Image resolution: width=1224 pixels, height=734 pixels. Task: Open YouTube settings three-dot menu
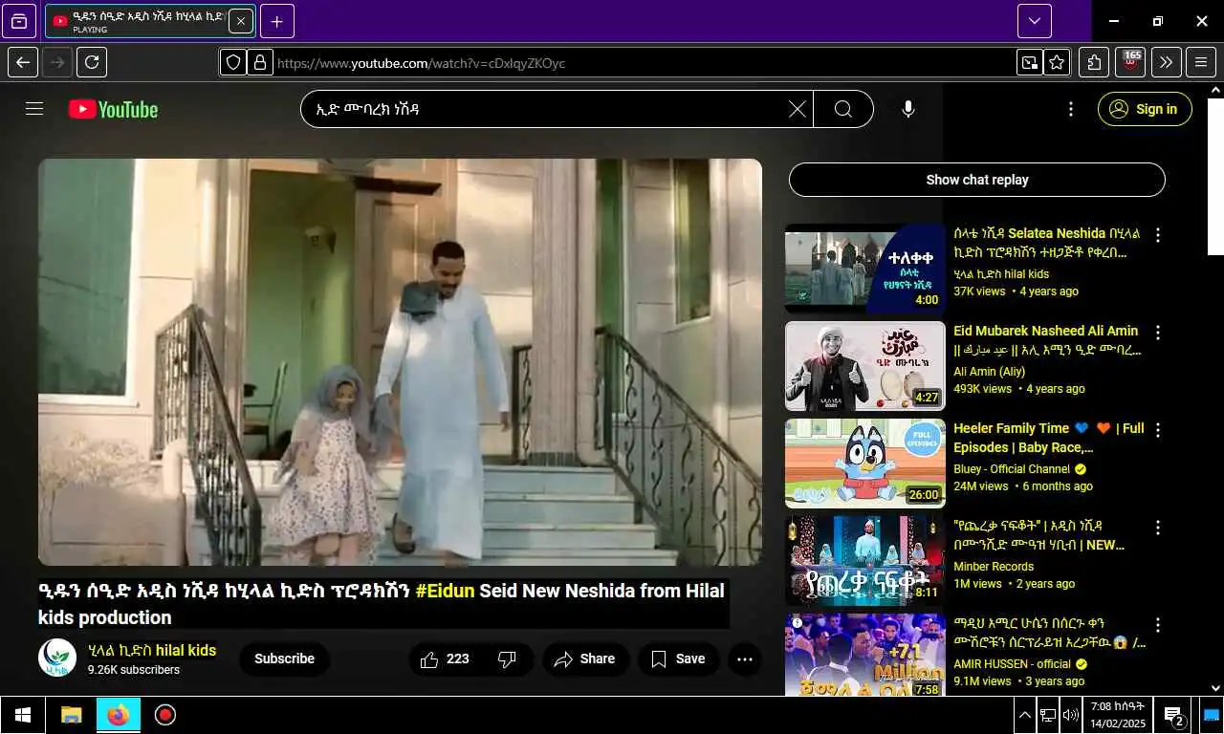pos(1071,109)
